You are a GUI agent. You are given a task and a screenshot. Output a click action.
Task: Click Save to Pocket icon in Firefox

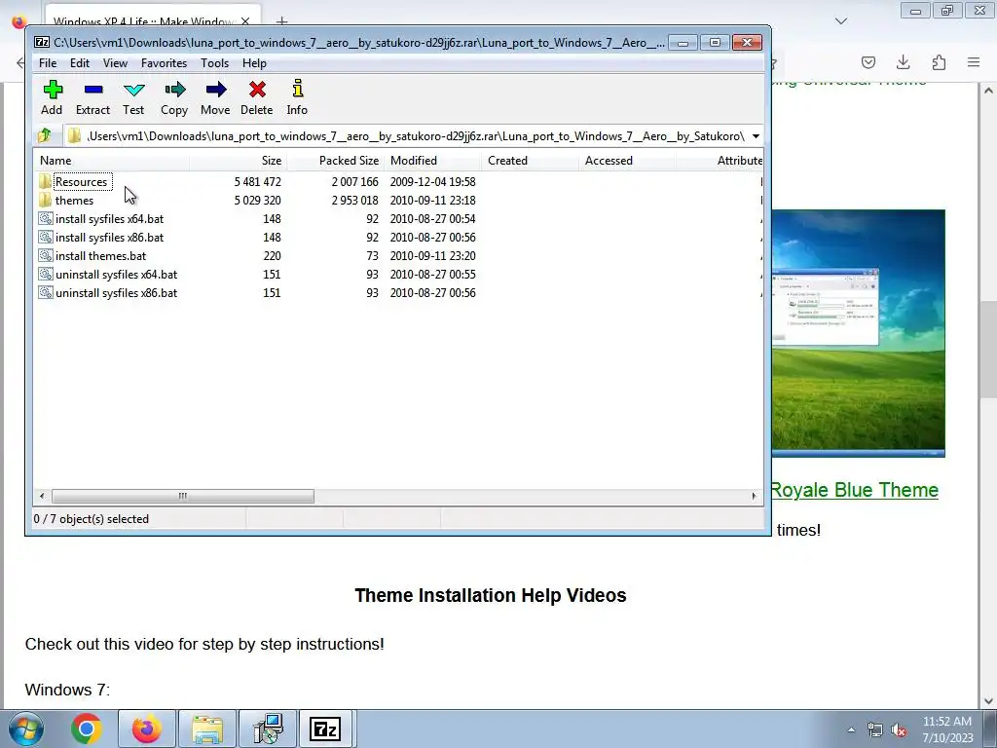[868, 62]
